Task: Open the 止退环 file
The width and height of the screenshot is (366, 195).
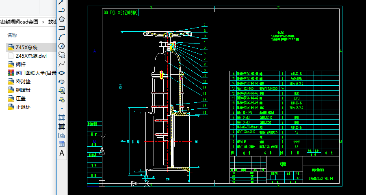Action: point(23,107)
